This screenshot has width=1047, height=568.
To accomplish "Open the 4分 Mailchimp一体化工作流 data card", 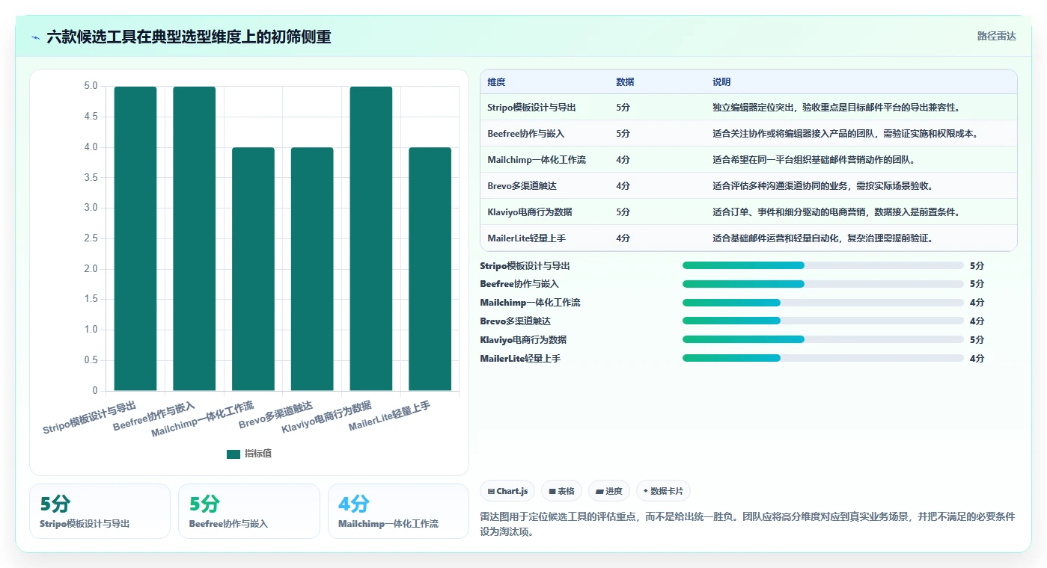I will 398,511.
